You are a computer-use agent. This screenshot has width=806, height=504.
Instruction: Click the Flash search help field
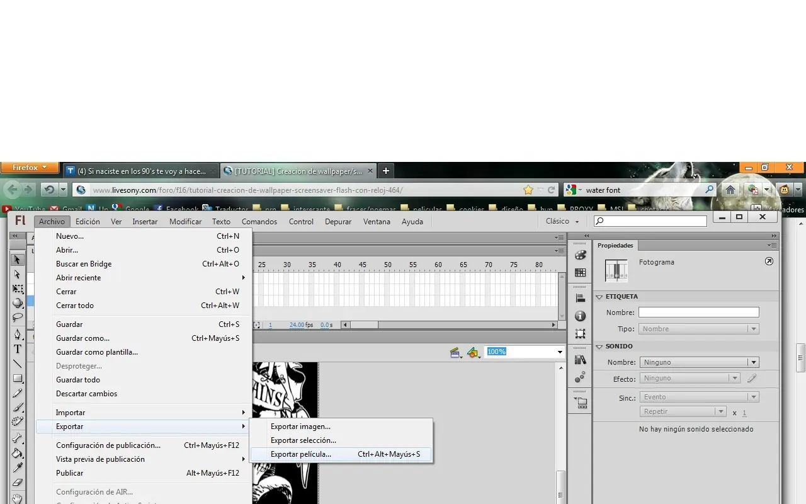click(650, 221)
